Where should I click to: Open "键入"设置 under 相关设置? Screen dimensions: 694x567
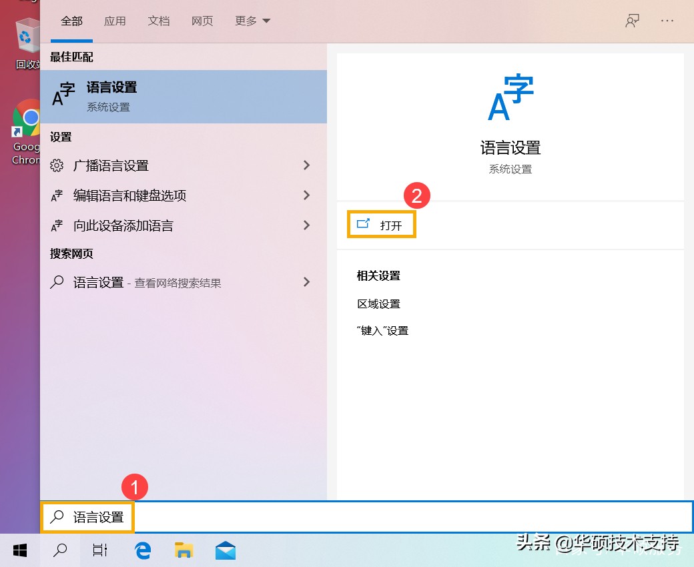tap(383, 330)
